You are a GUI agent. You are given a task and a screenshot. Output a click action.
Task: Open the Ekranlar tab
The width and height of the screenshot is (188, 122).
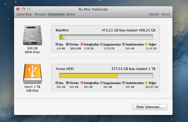coord(40,14)
